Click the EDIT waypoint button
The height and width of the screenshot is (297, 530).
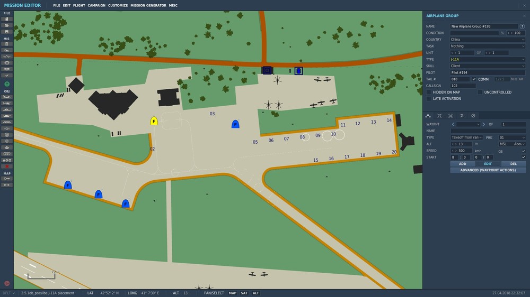click(x=488, y=164)
